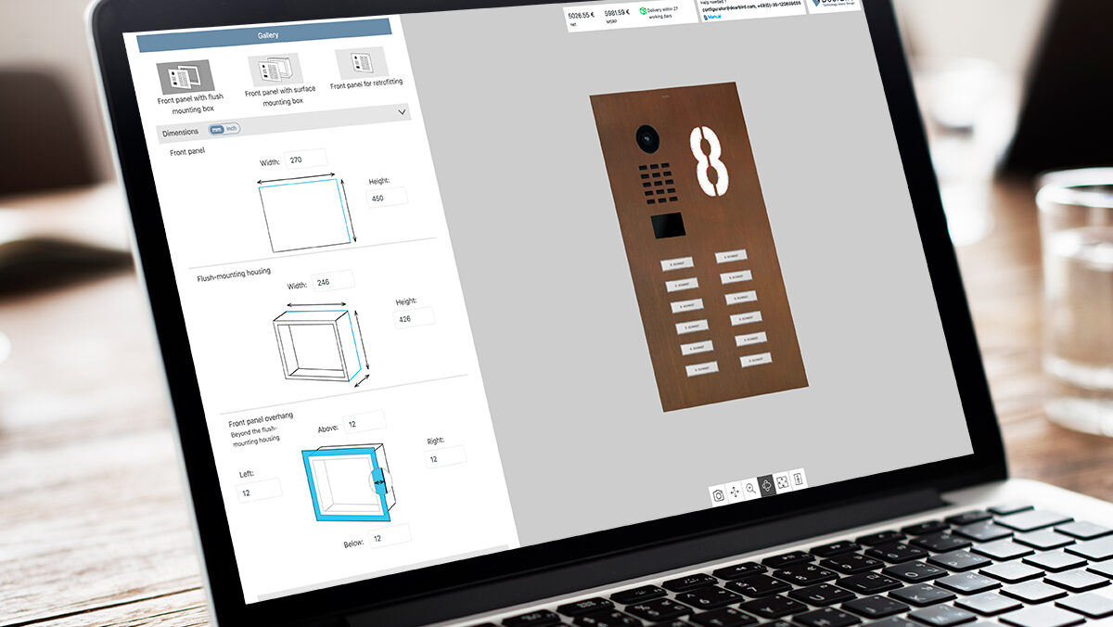
Task: Click the Front panel Height field
Action: [387, 198]
